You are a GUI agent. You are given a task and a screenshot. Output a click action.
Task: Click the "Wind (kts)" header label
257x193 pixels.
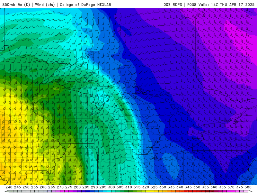45,5
